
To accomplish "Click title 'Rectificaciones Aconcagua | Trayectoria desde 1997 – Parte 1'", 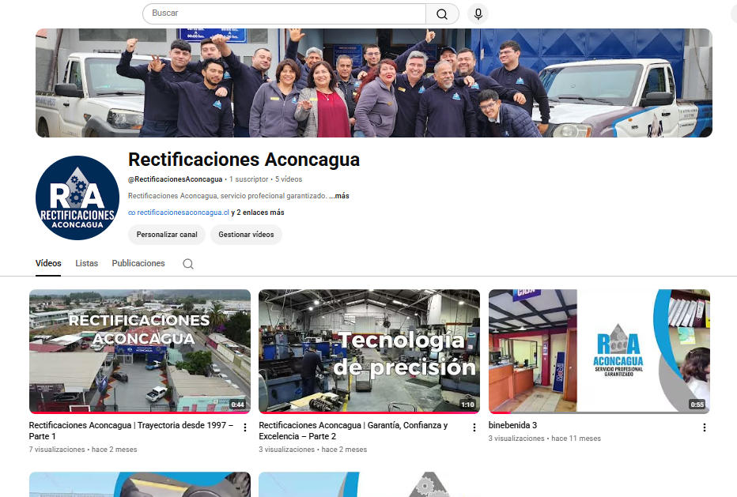I will coord(131,431).
